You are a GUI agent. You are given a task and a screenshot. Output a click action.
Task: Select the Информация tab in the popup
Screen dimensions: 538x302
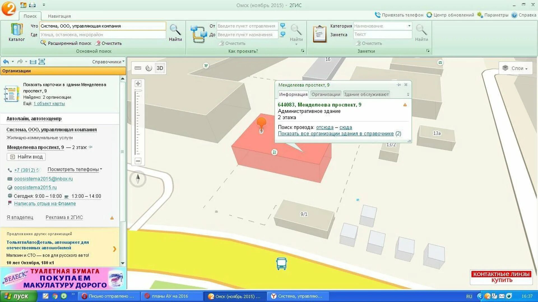tap(293, 94)
